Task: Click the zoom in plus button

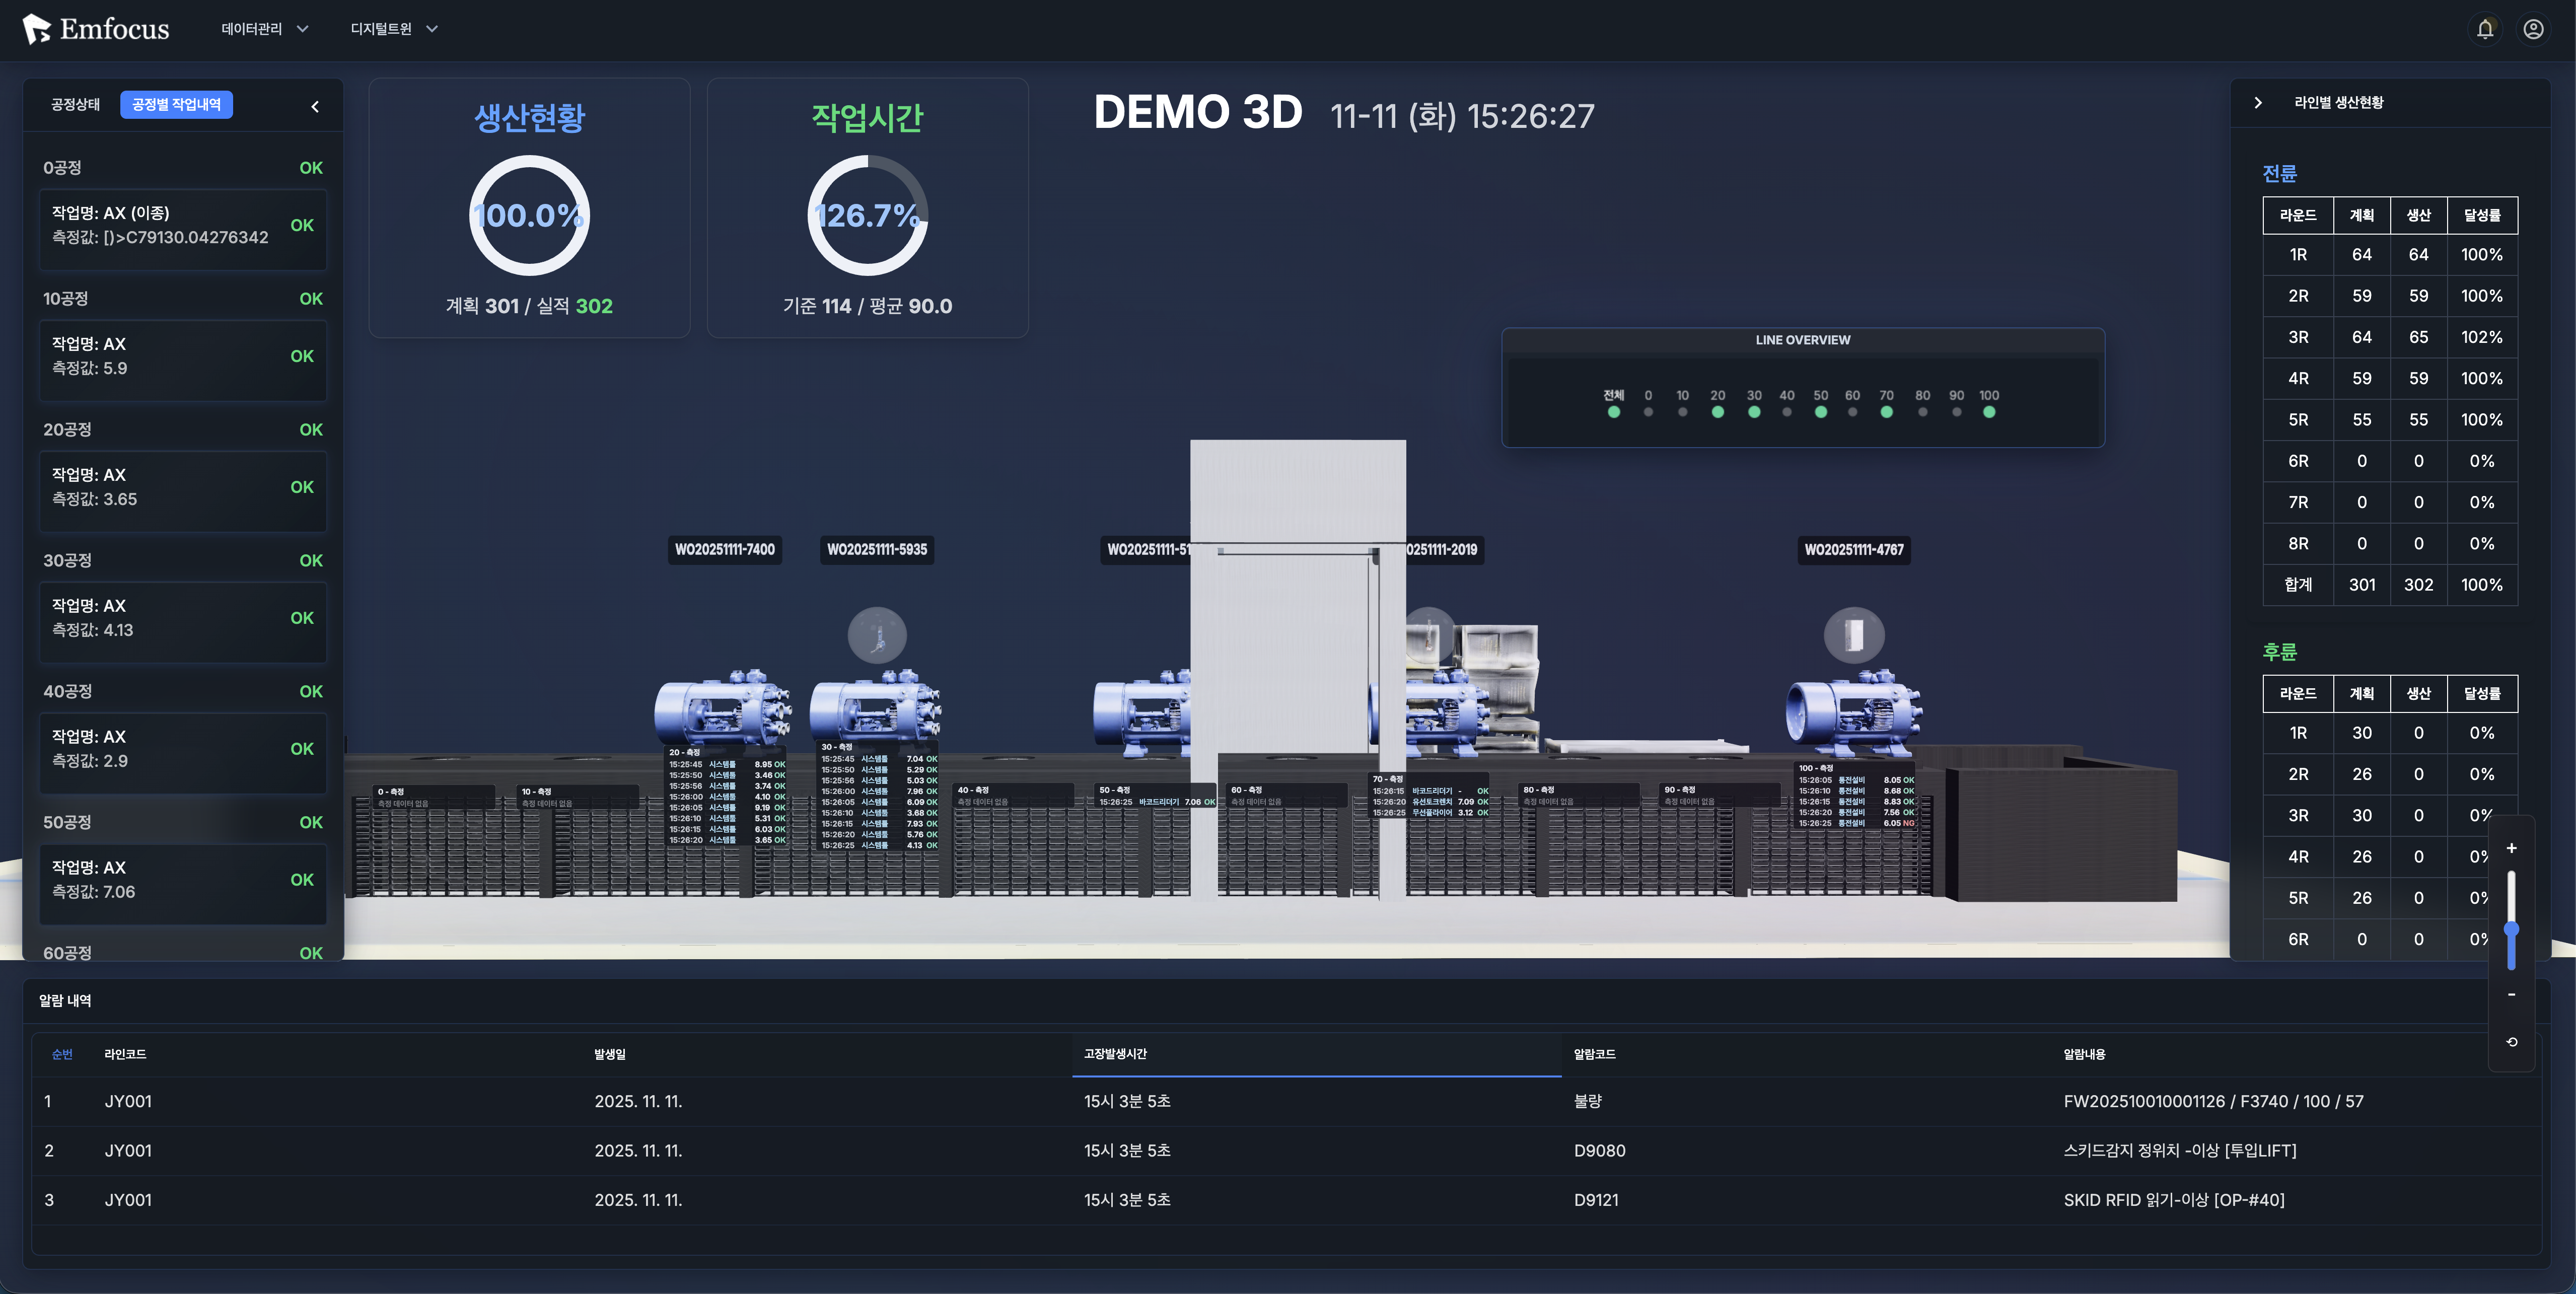Action: pos(2511,848)
